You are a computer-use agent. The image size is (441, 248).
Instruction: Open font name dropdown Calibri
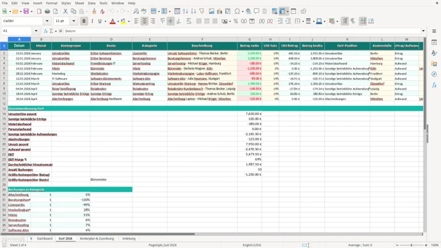47,21
